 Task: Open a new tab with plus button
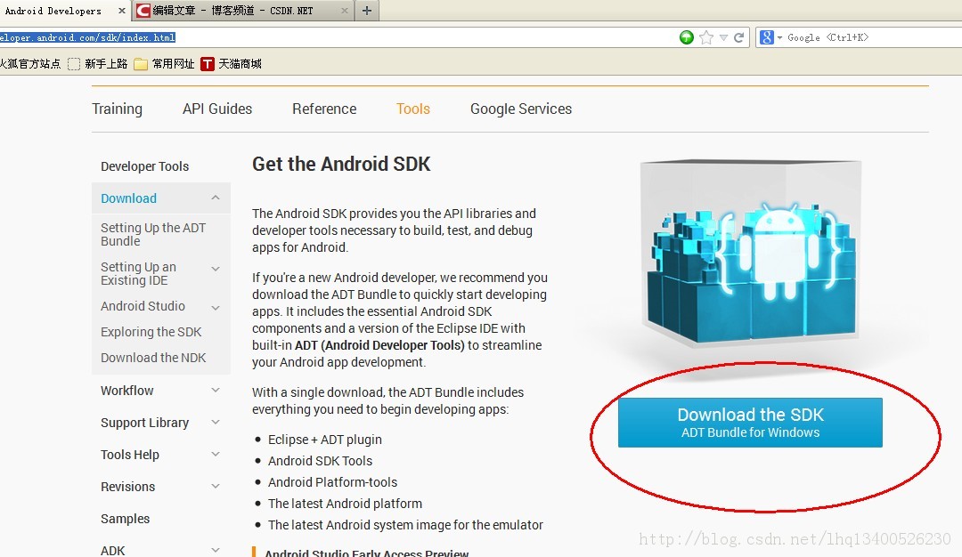[367, 11]
